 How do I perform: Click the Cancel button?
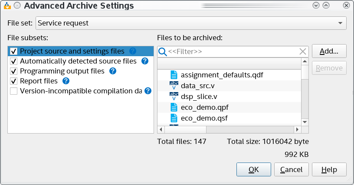[291, 169]
